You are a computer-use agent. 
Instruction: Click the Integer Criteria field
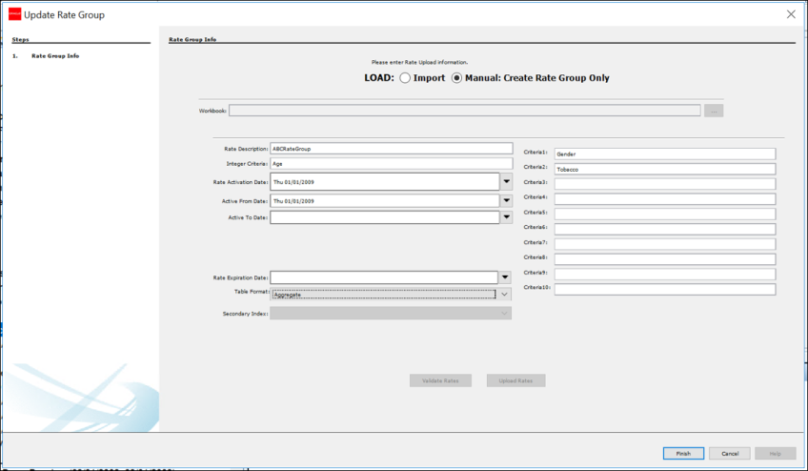point(391,164)
